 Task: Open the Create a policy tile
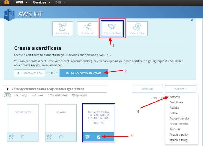pos(137,29)
